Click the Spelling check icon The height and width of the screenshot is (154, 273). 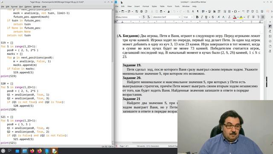click(x=193, y=12)
